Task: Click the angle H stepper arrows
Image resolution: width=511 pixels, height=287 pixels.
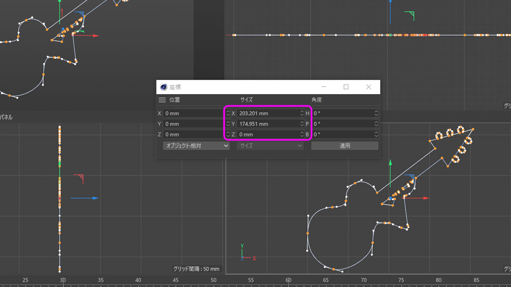Action: click(x=376, y=113)
